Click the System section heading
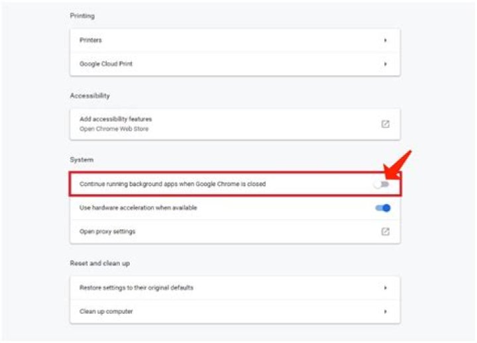The width and height of the screenshot is (477, 343). (x=81, y=160)
